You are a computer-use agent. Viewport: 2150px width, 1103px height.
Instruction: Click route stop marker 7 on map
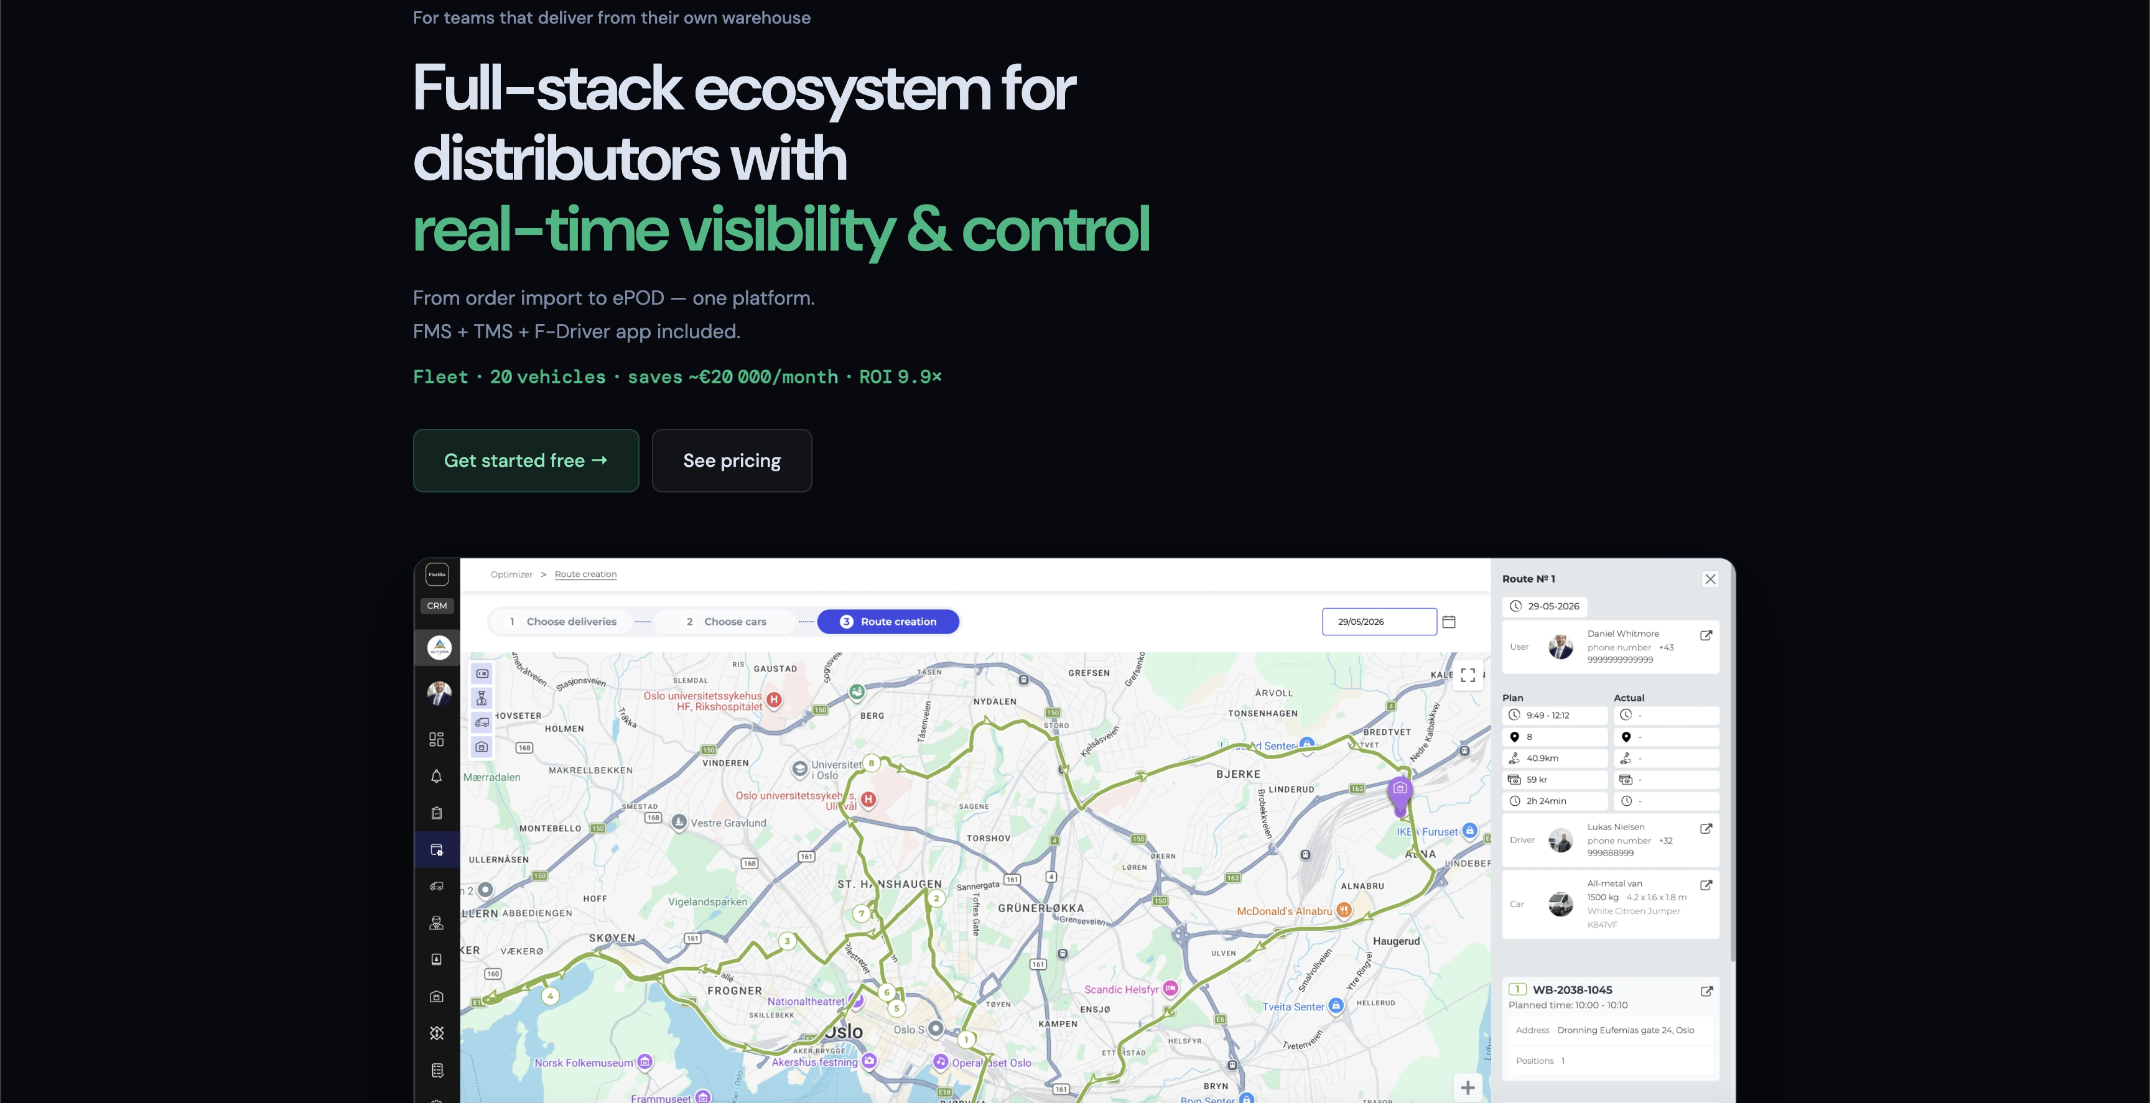(x=862, y=913)
